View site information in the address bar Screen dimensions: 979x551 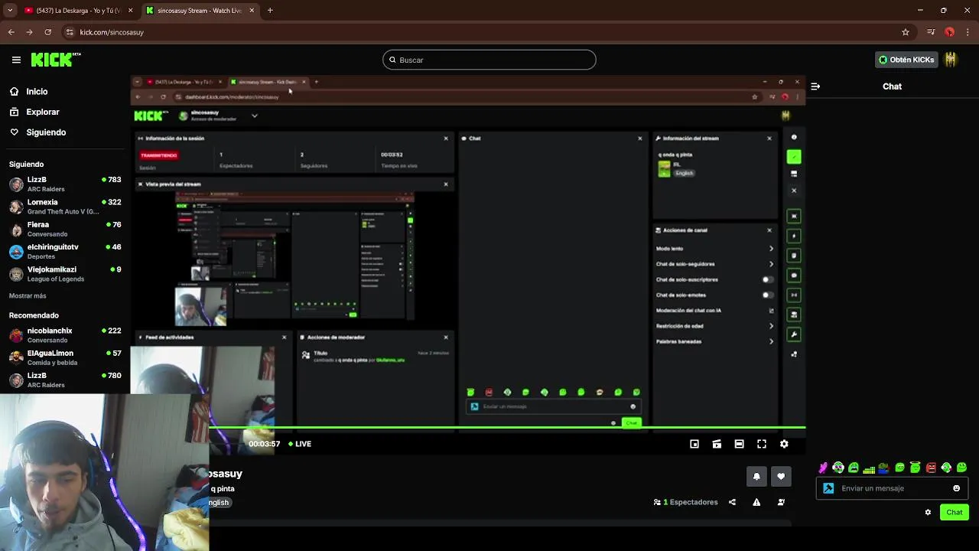70,32
